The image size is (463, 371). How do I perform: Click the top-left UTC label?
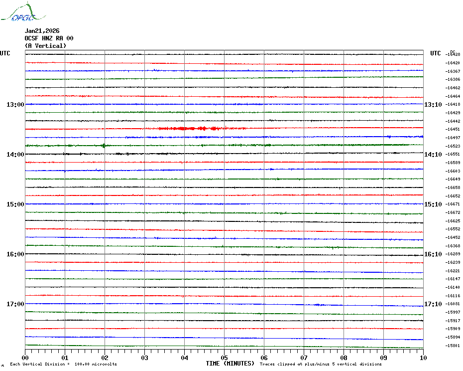5,53
